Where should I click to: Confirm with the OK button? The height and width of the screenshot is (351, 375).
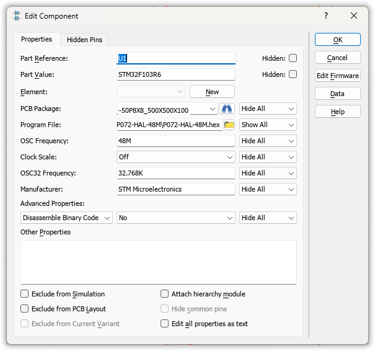[x=337, y=40]
